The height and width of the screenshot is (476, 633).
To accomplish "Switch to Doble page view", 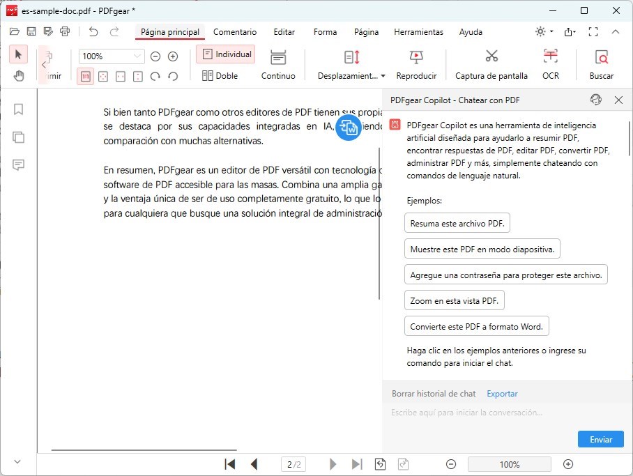I will tap(220, 75).
